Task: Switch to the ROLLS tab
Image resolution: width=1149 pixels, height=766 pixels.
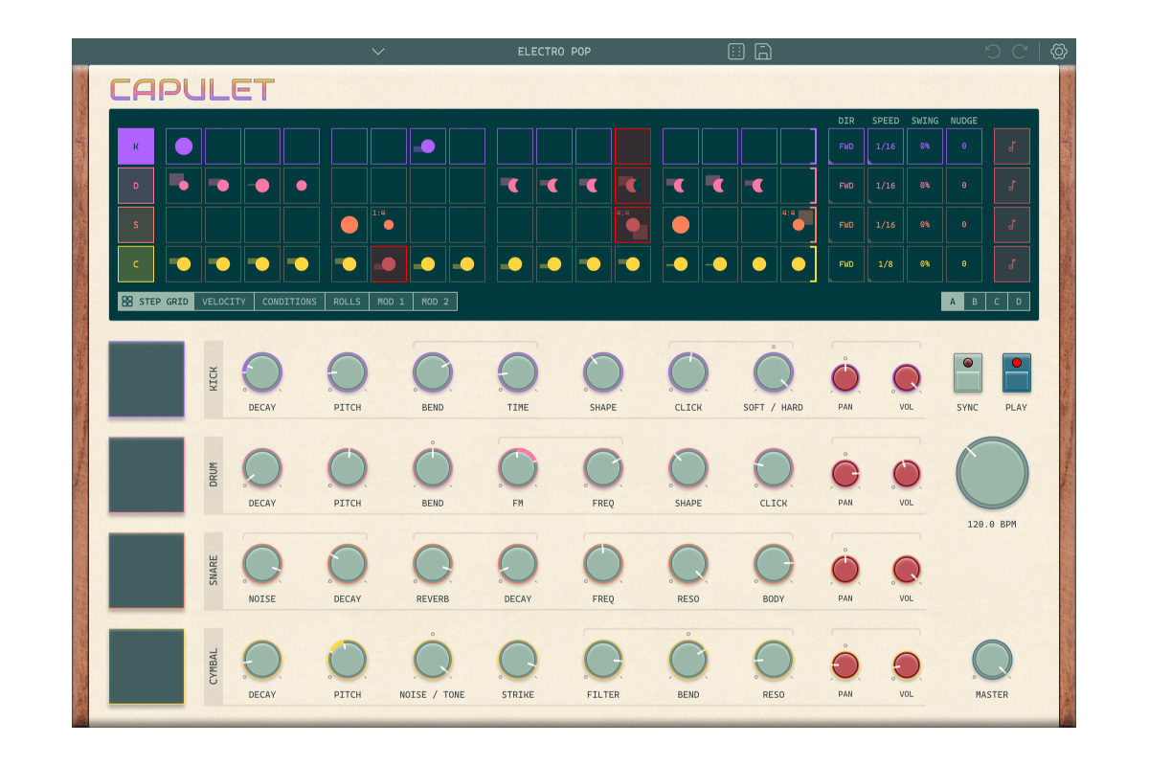Action: point(347,302)
